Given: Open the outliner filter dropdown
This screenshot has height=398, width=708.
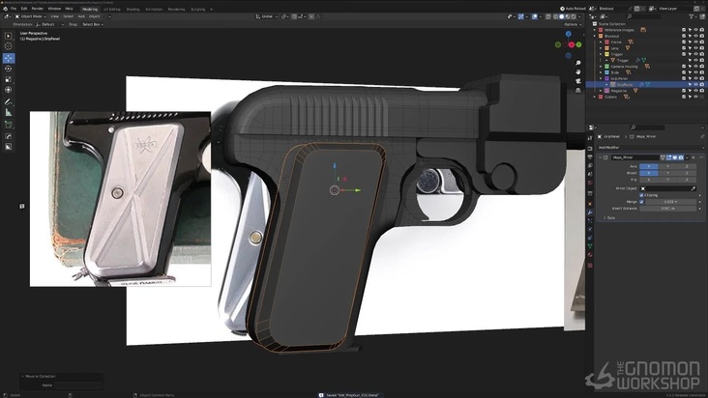Looking at the screenshot, I should click(x=693, y=16).
